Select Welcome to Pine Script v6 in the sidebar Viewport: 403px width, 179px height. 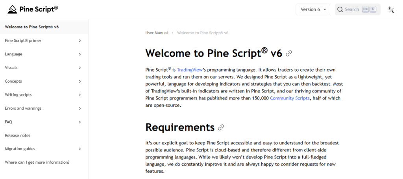[44, 27]
